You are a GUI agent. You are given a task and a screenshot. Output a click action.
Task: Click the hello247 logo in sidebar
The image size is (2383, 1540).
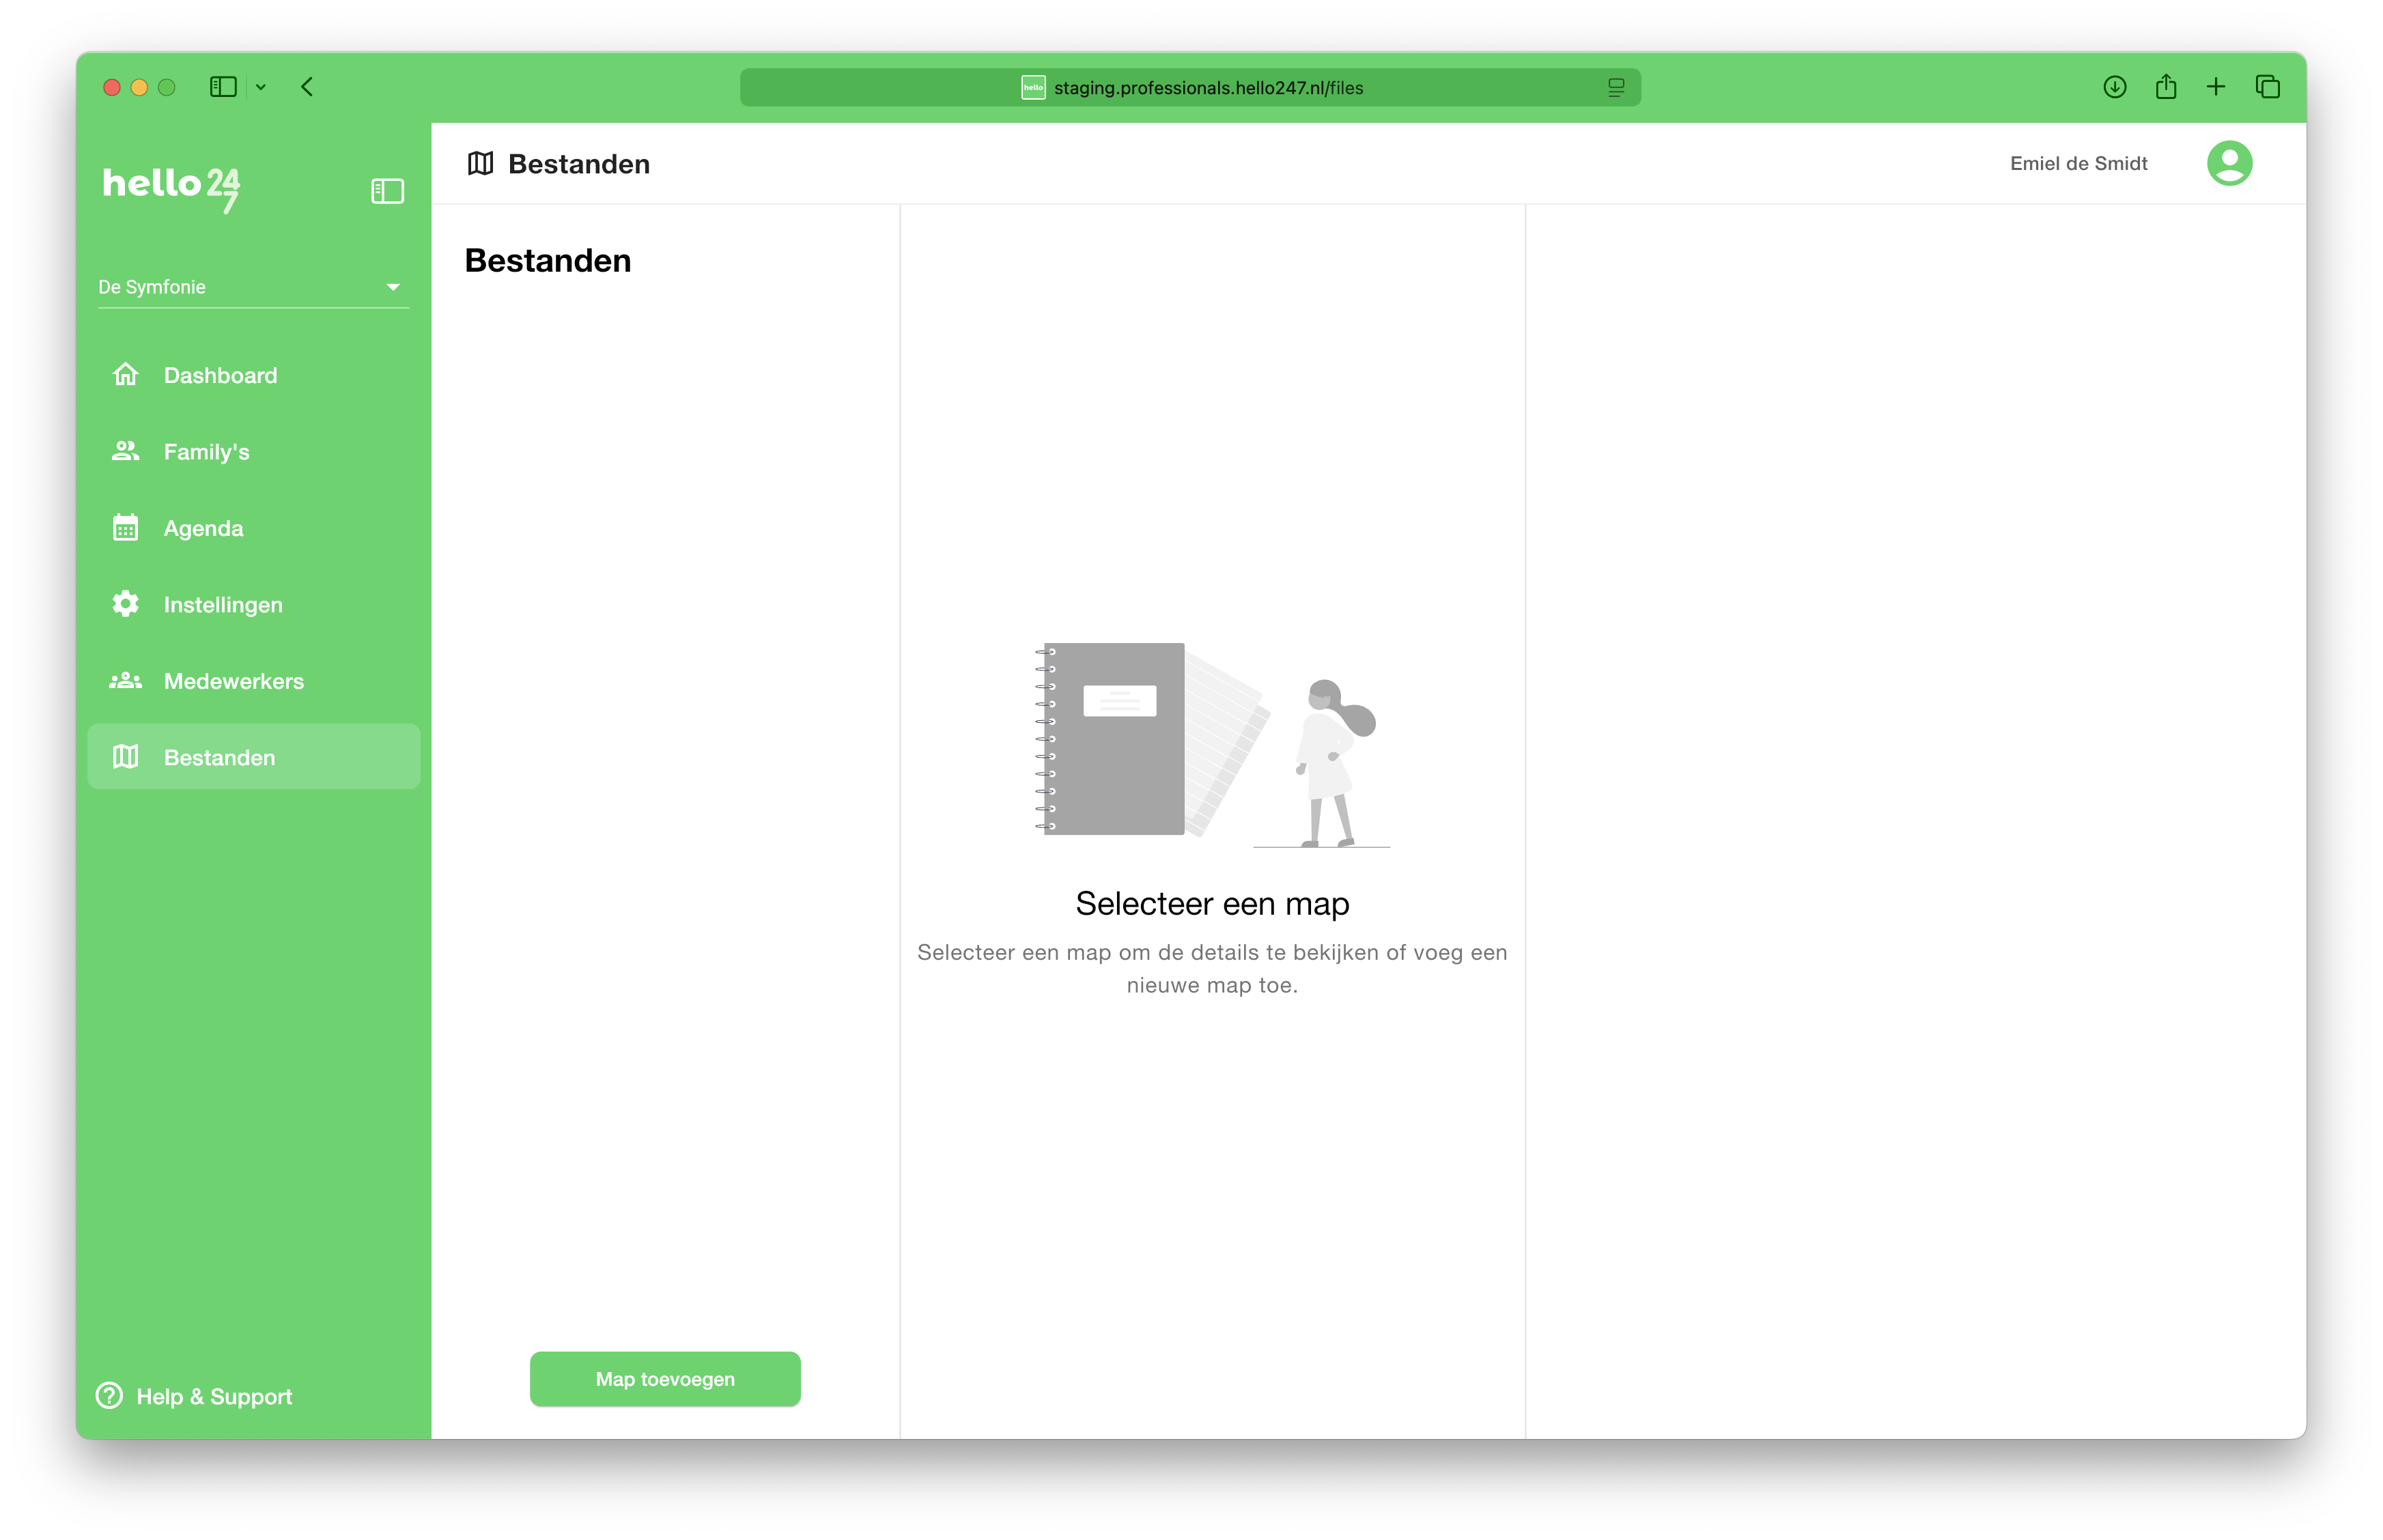[x=171, y=187]
